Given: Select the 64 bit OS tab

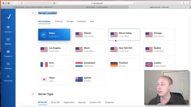Looking at the screenshot, I should 42,102.
